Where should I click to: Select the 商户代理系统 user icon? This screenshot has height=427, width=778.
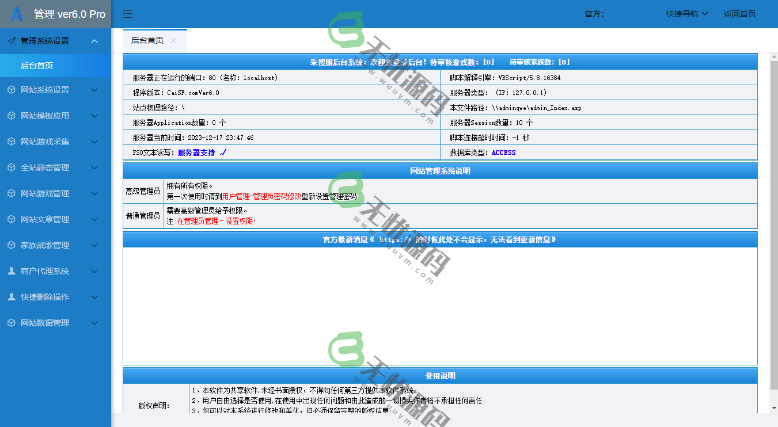pyautogui.click(x=13, y=271)
